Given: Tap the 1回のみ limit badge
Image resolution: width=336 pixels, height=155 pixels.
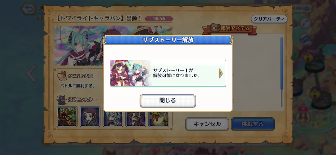Looking at the screenshot, I should click(159, 19).
